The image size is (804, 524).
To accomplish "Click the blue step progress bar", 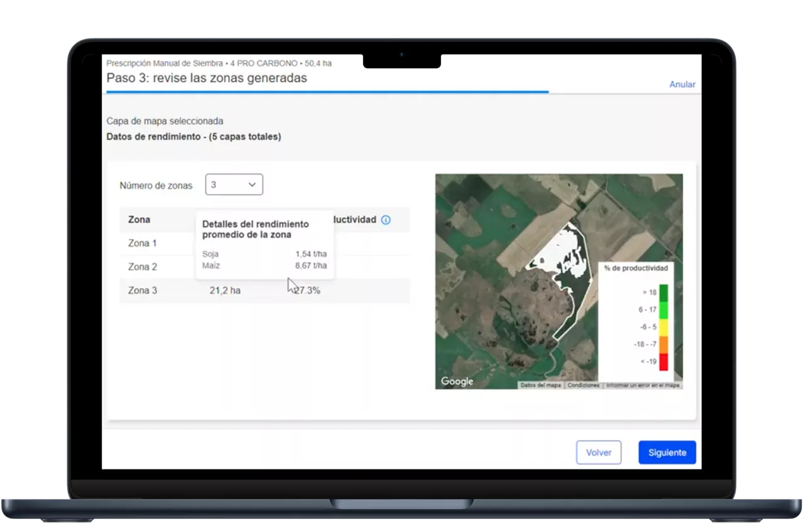I will 327,92.
